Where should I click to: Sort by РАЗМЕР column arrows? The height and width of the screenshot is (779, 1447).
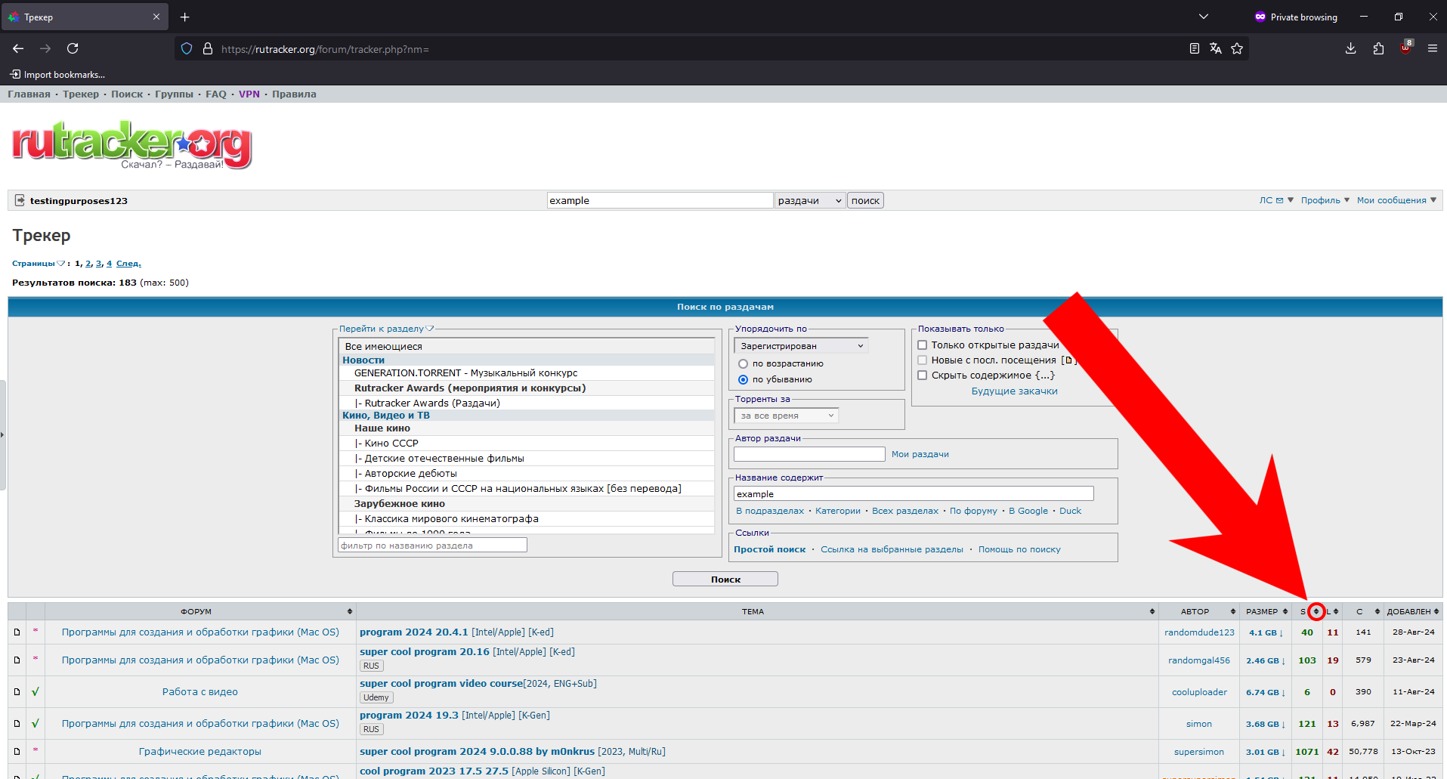(x=1285, y=611)
